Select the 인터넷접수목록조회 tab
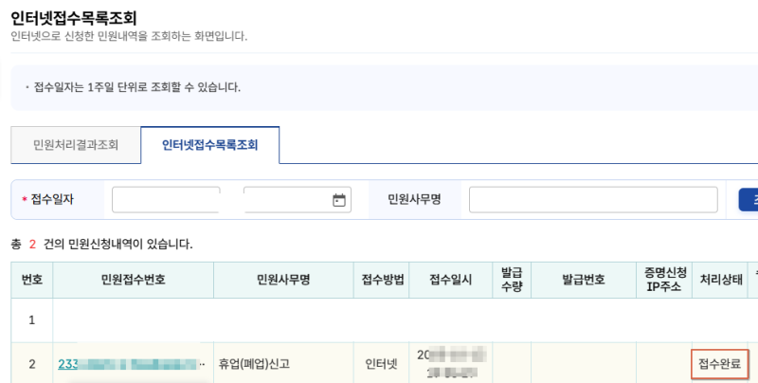The width and height of the screenshot is (758, 383). (209, 145)
